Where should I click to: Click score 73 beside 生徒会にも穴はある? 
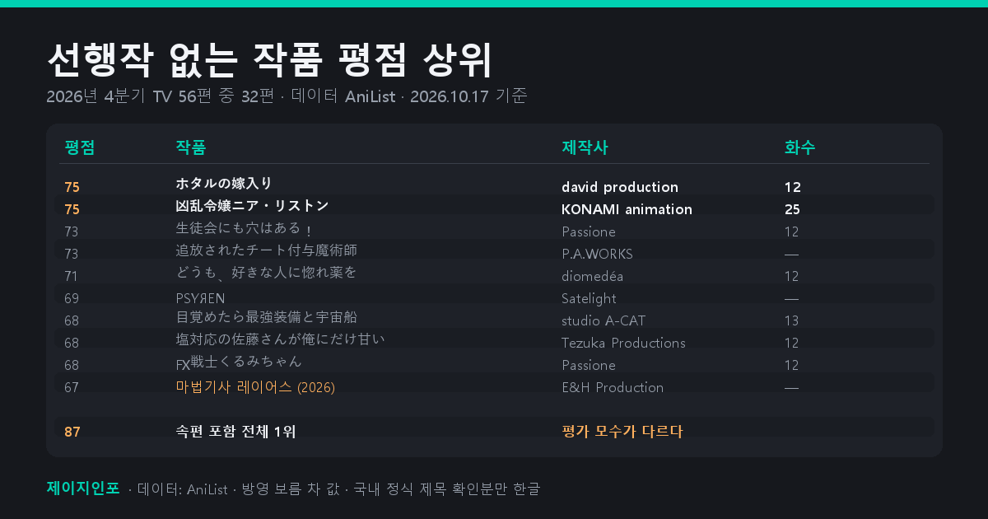[x=72, y=231]
